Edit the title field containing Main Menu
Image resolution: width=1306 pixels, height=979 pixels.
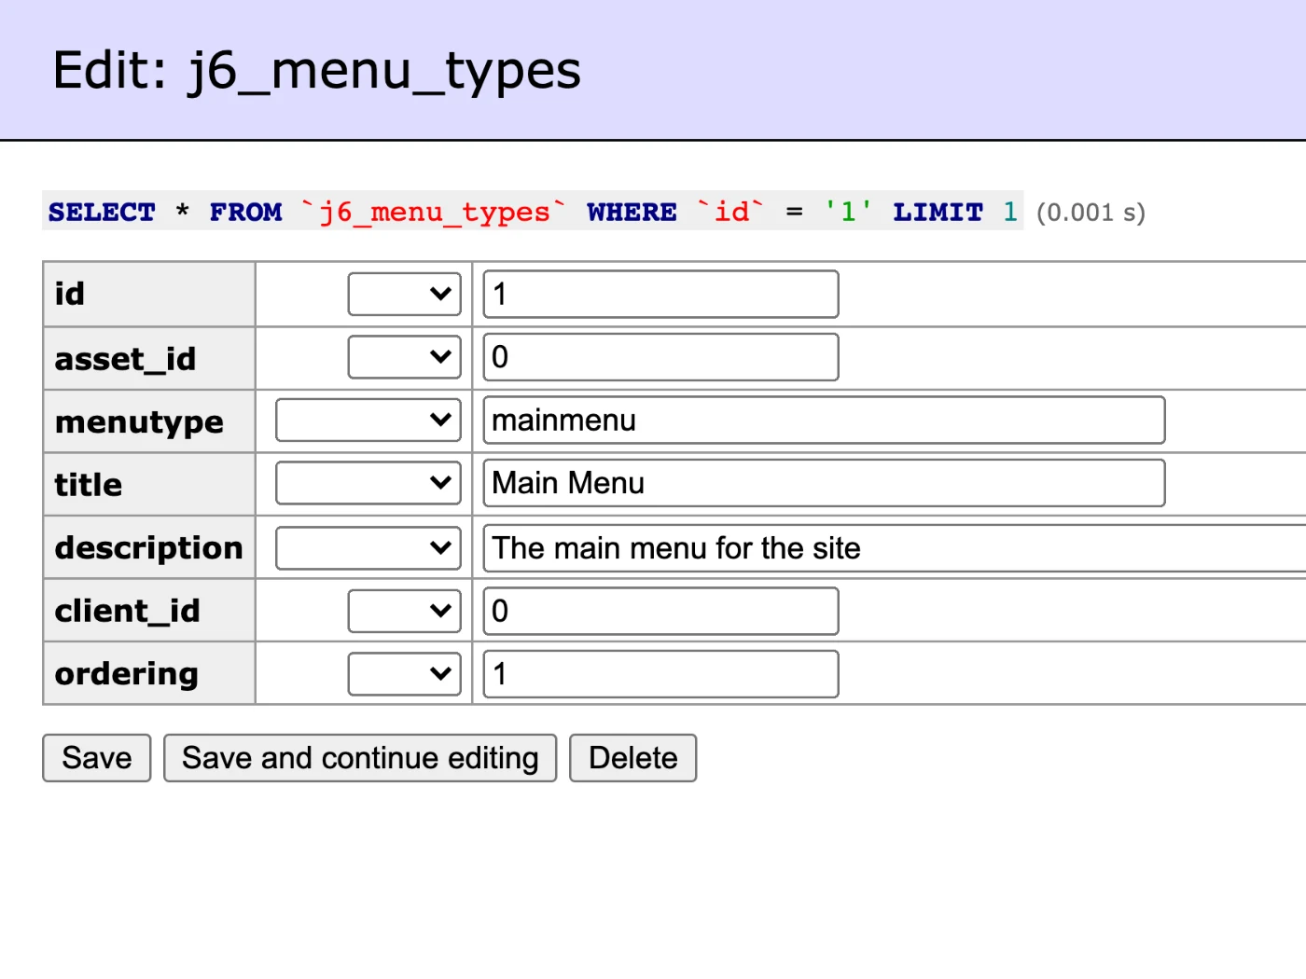(x=824, y=483)
